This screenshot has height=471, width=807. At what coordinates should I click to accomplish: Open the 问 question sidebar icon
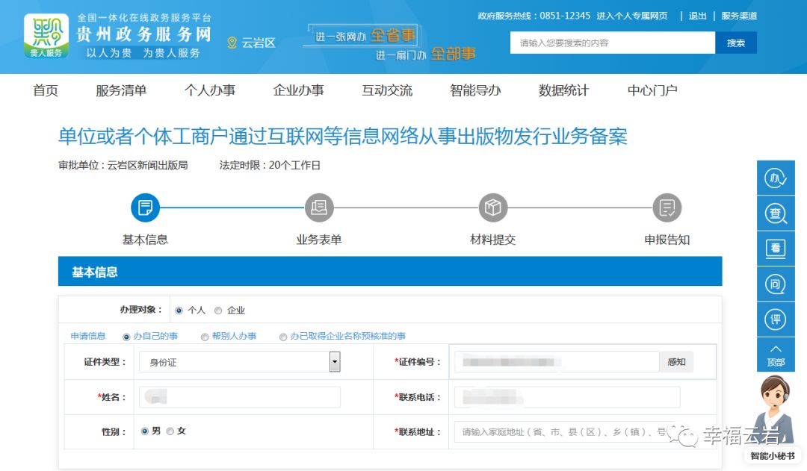[776, 284]
